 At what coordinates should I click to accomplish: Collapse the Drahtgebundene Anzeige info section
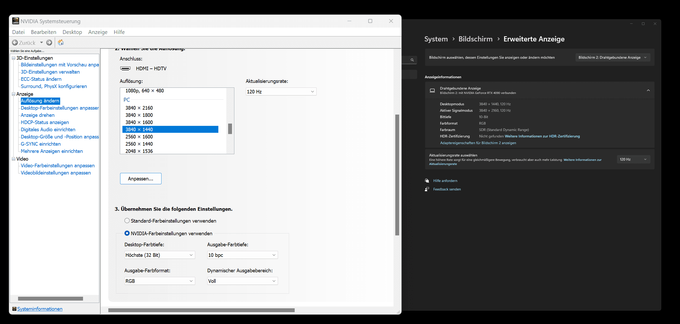pyautogui.click(x=648, y=90)
